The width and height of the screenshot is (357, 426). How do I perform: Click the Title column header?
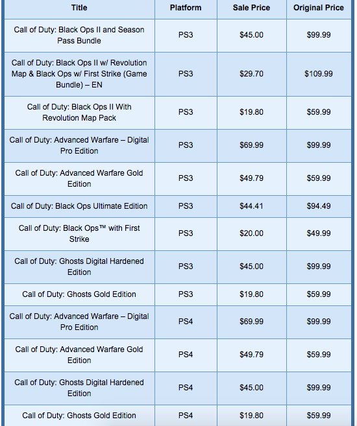[79, 8]
